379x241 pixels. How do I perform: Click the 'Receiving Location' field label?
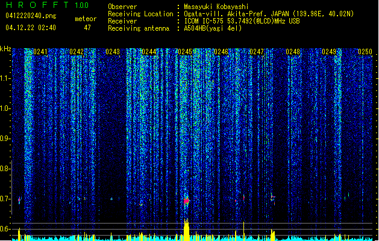tap(140, 14)
